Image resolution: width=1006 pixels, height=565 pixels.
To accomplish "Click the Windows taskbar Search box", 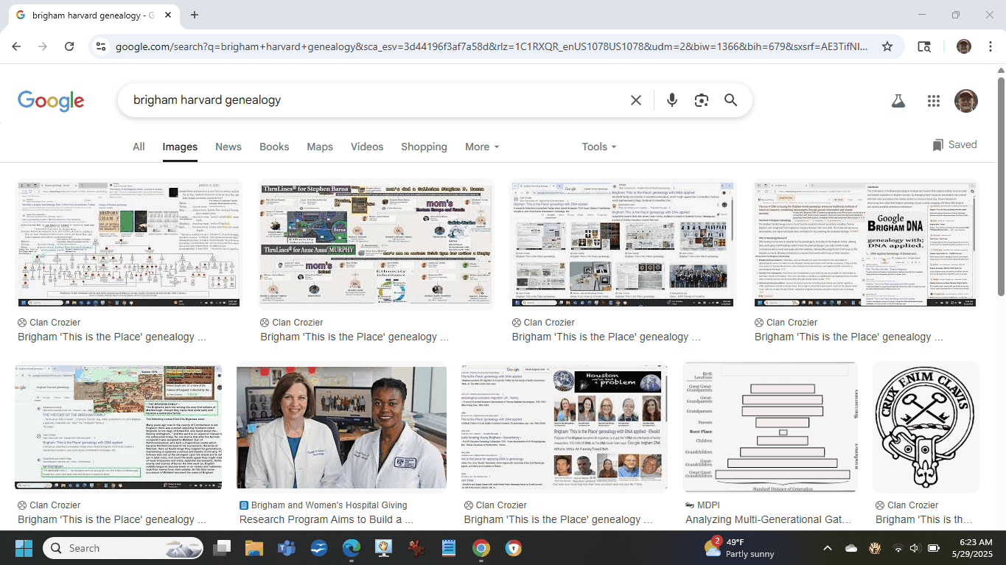I will (122, 548).
